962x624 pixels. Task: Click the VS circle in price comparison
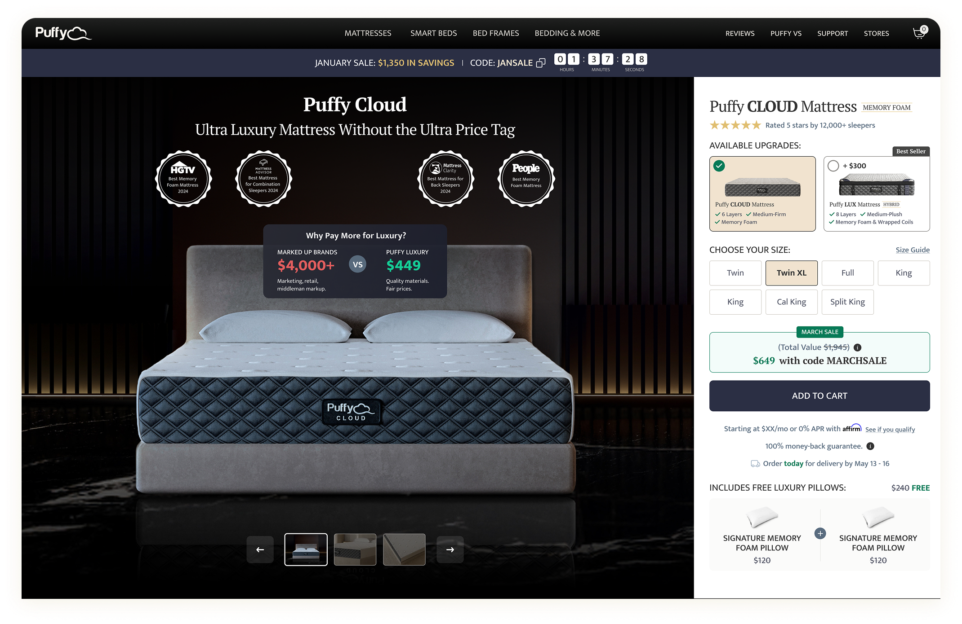[x=358, y=264]
